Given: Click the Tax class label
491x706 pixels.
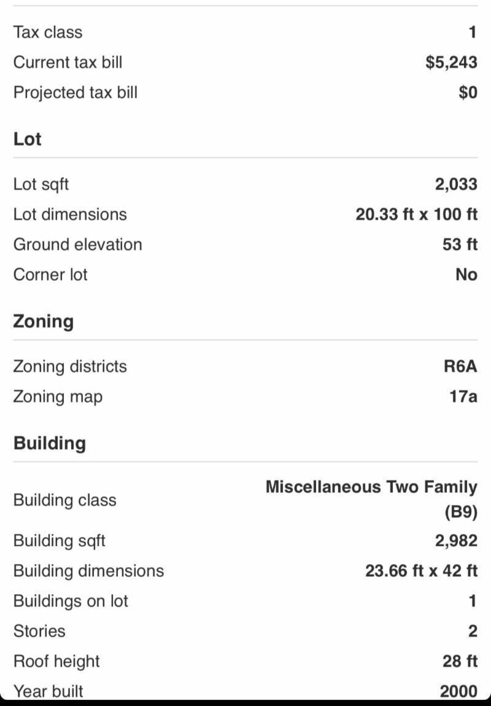Looking at the screenshot, I should (x=48, y=32).
